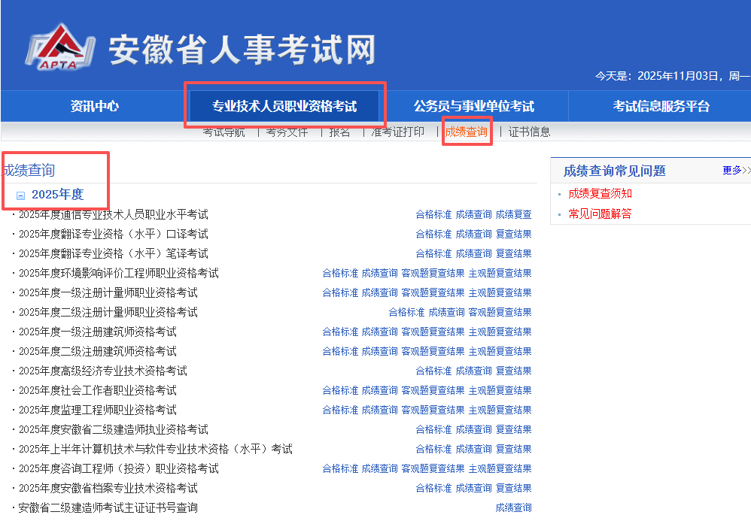Switch to the 证书信息 sub-tab
This screenshot has width=751, height=521.
pyautogui.click(x=529, y=132)
